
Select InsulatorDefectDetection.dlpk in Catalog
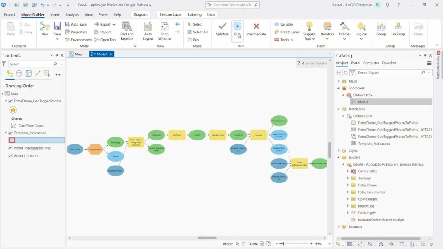click(x=381, y=220)
